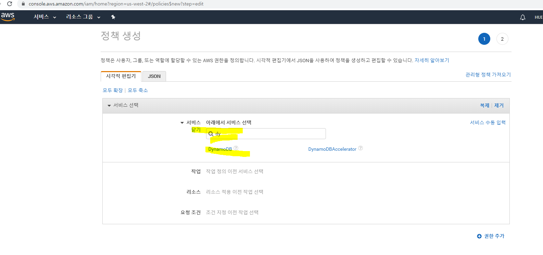
Task: Click the padlock site info icon
Action: [23, 4]
